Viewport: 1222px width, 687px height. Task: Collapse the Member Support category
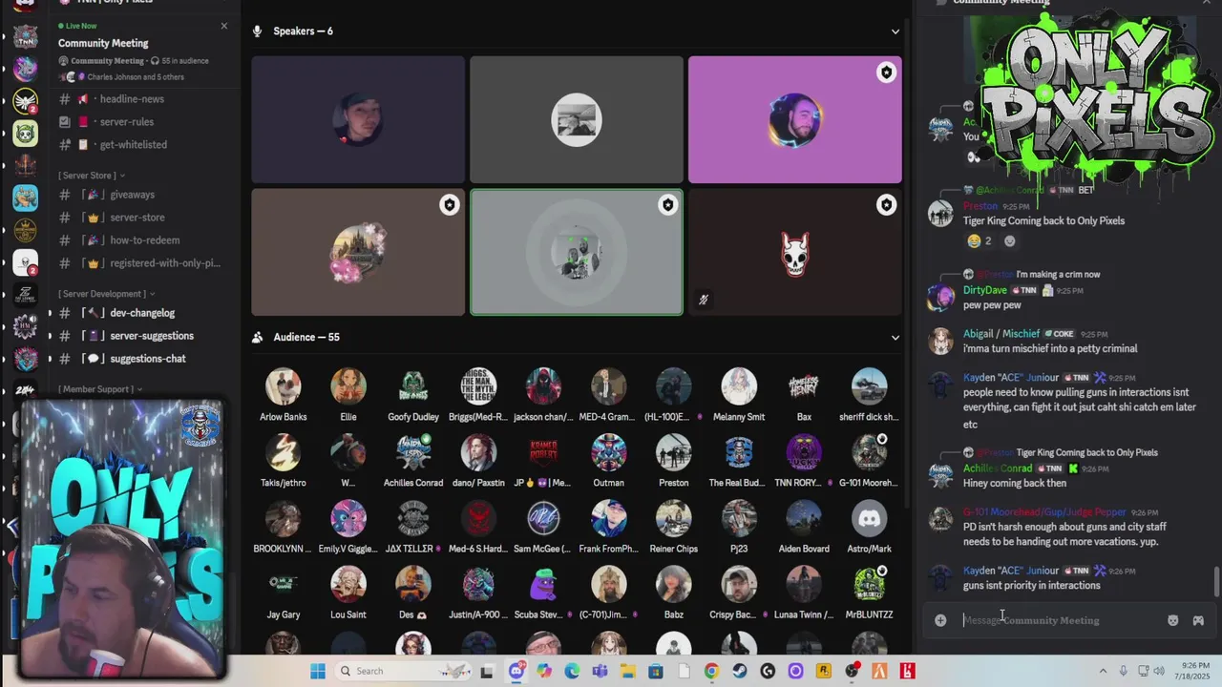pos(100,389)
